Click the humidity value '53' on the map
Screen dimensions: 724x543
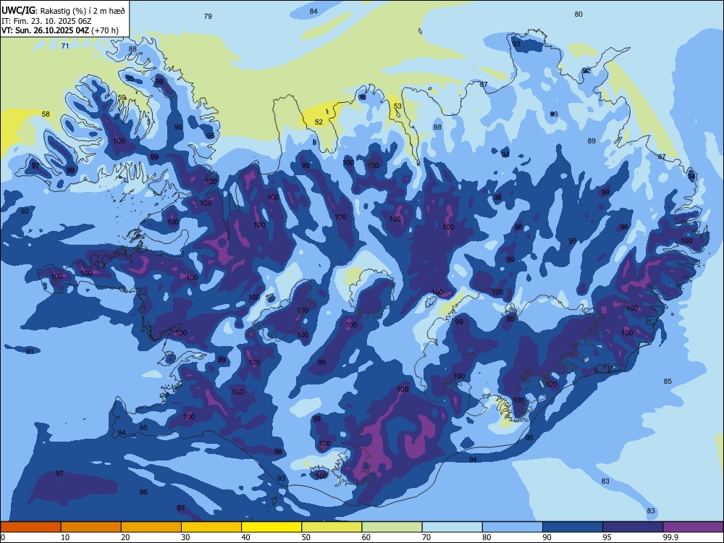pos(397,106)
